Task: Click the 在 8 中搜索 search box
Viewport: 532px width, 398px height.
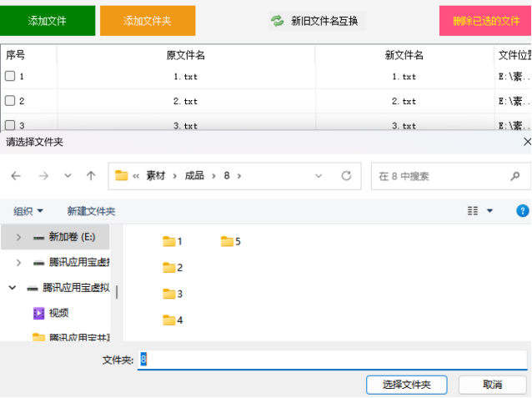Action: click(450, 176)
